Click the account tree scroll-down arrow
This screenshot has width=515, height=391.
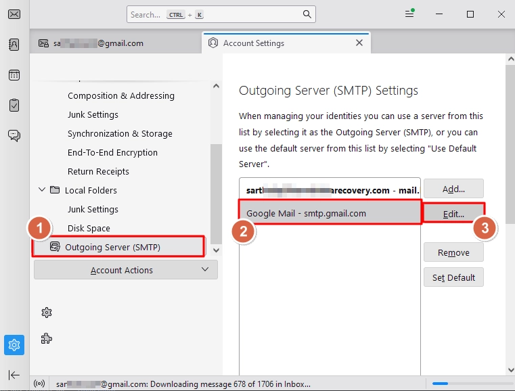tap(216, 250)
